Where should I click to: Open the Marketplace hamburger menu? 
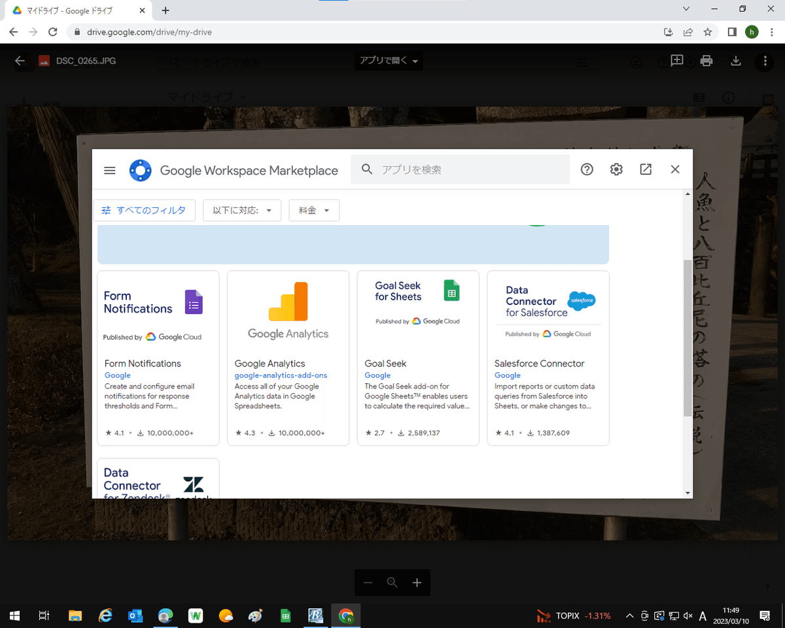click(109, 170)
